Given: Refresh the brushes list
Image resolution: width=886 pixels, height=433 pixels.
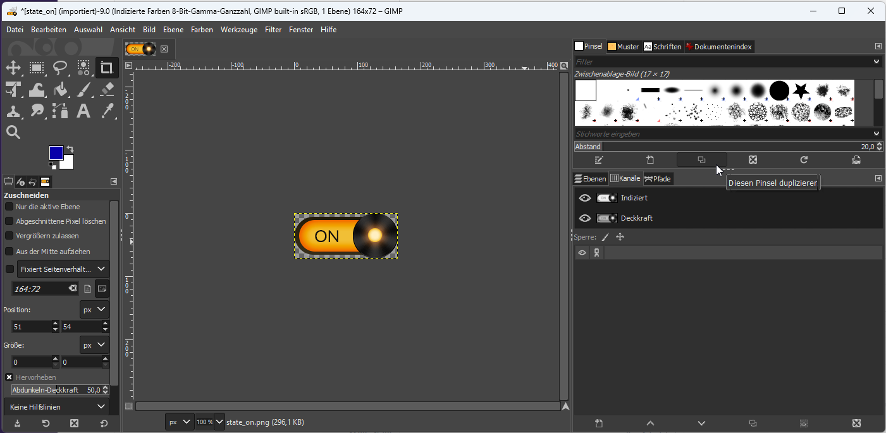Looking at the screenshot, I should point(804,160).
